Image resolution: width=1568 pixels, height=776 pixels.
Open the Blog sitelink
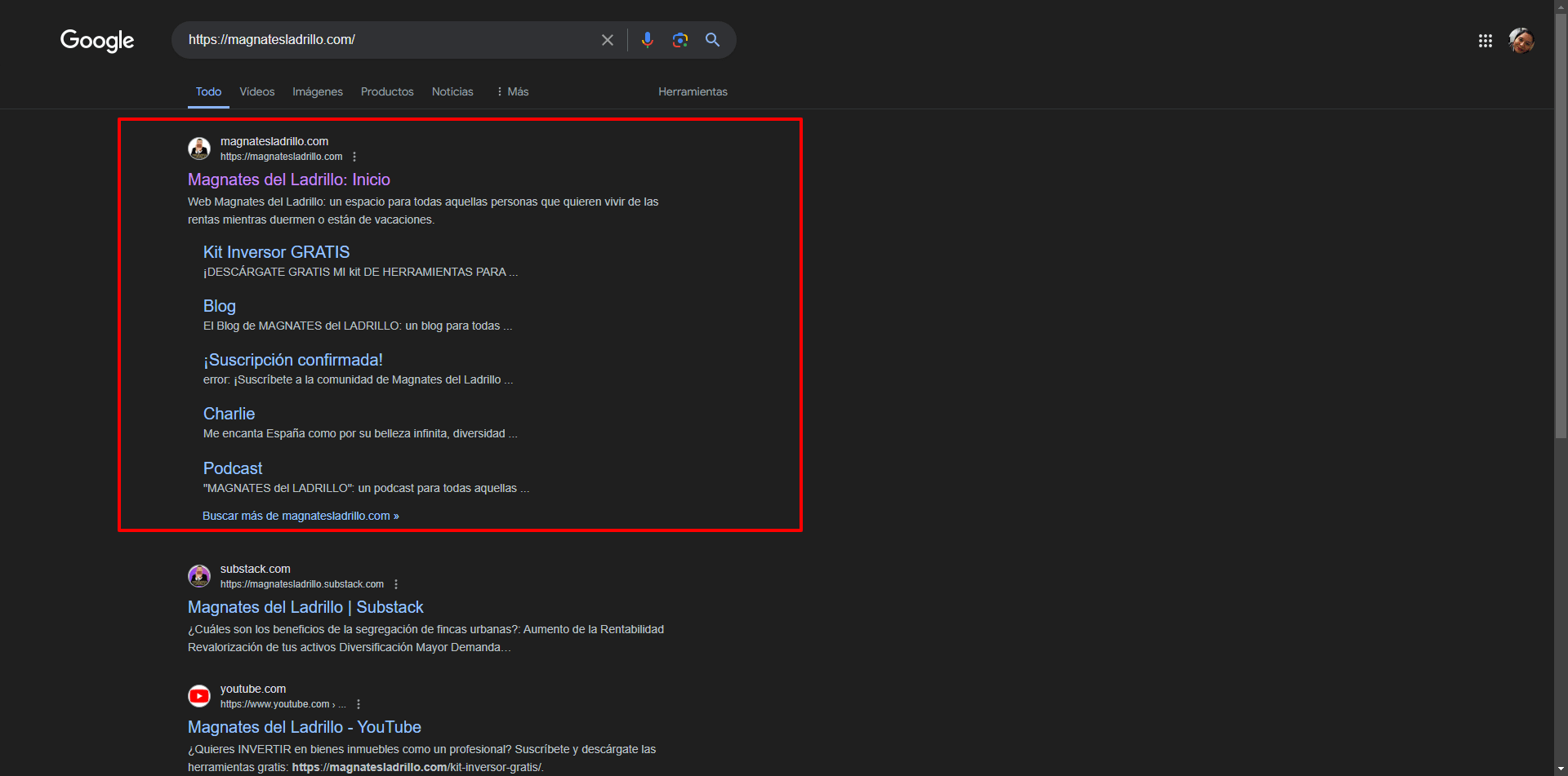click(220, 306)
